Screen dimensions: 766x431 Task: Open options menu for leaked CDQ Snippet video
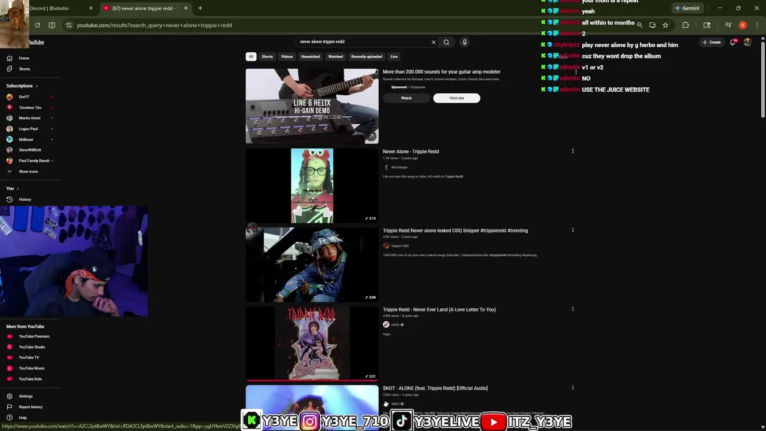[x=573, y=230]
